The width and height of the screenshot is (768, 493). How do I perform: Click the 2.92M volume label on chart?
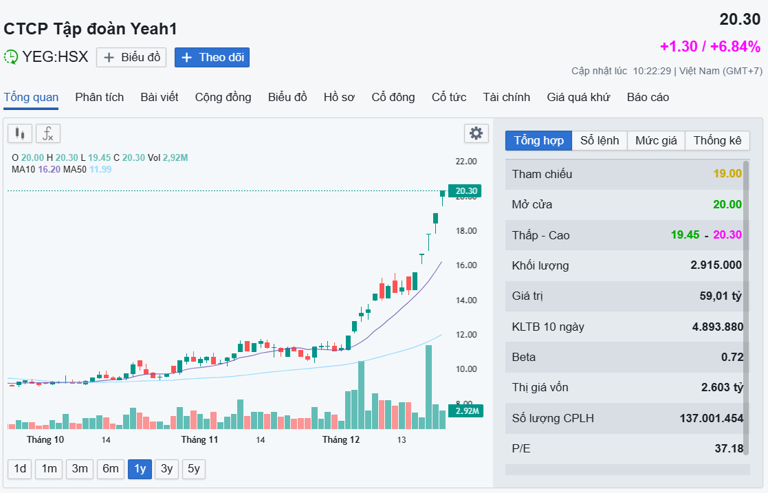coord(464,411)
